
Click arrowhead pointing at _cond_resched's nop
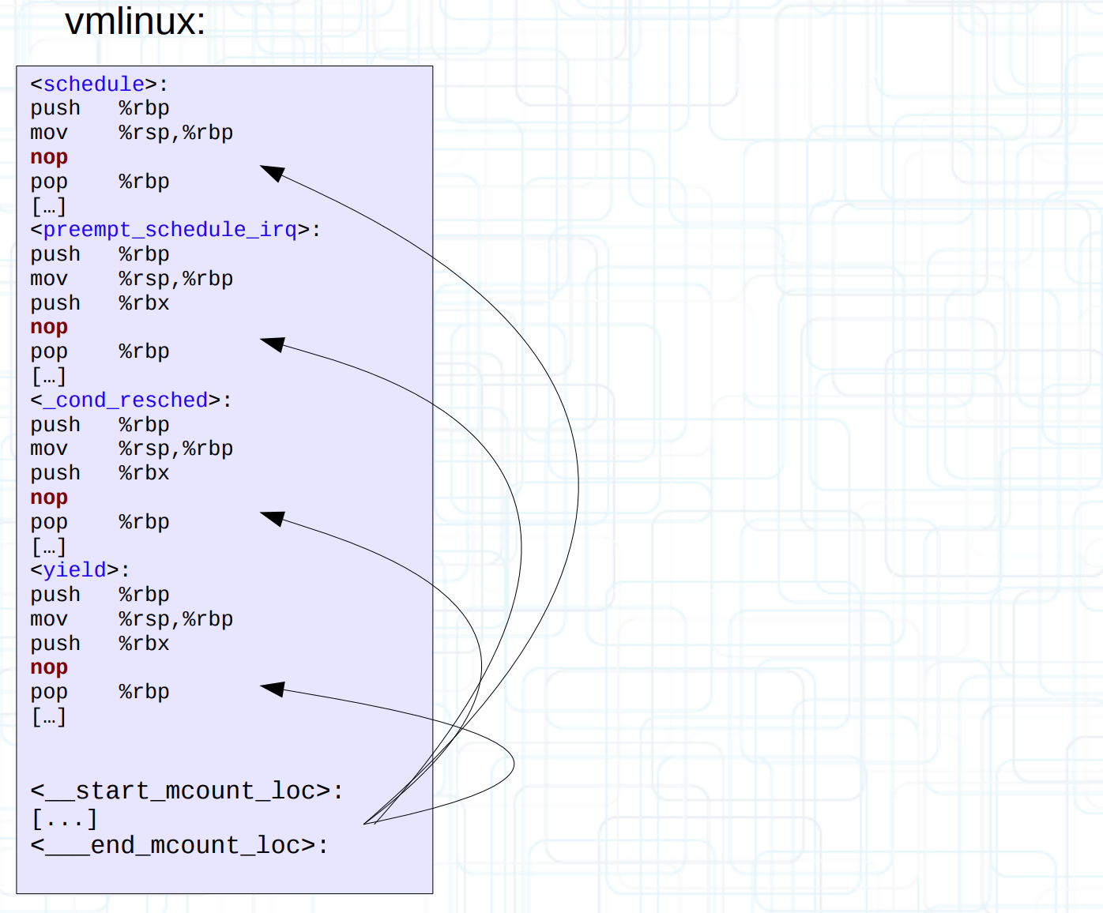point(271,518)
